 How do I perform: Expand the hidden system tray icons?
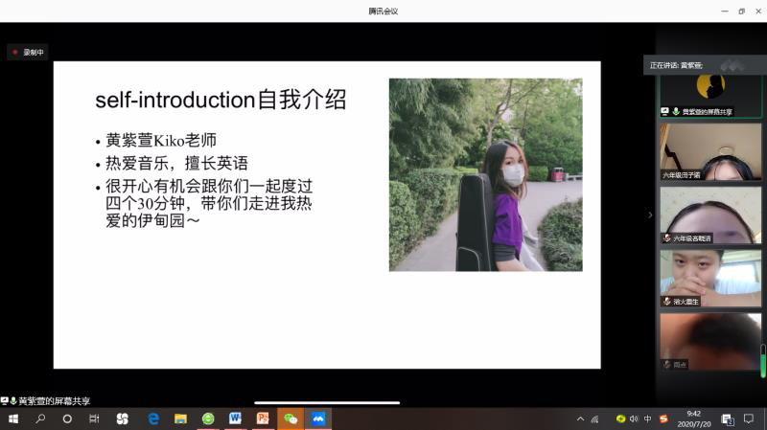(x=580, y=419)
